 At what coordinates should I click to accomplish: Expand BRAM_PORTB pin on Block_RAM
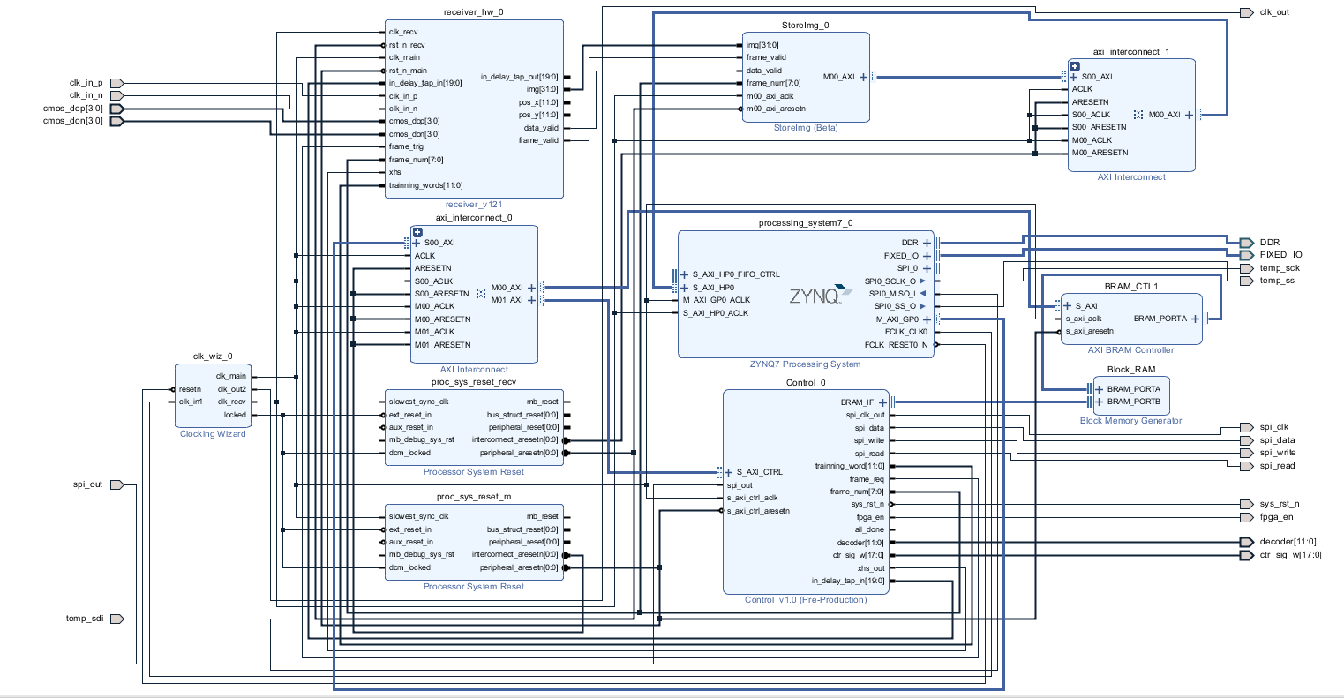point(1100,402)
